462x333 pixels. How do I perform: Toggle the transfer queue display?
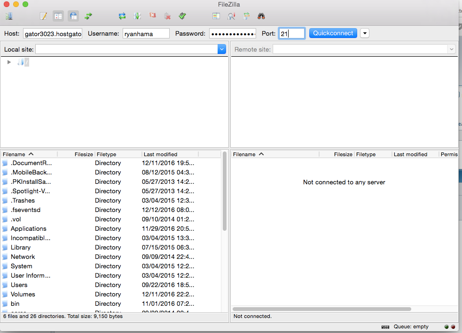[88, 16]
